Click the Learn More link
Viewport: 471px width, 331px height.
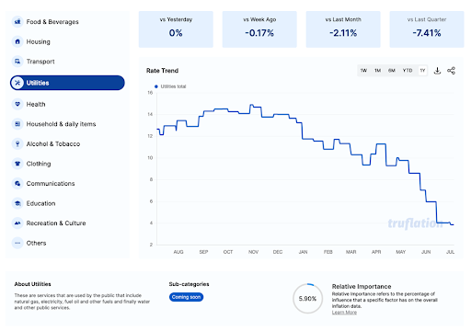coord(344,313)
